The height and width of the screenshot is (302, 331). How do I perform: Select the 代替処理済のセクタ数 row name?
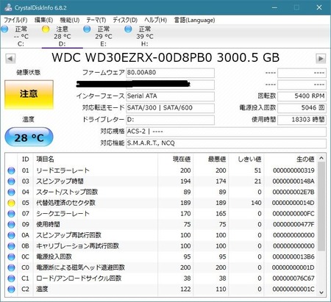pos(65,203)
